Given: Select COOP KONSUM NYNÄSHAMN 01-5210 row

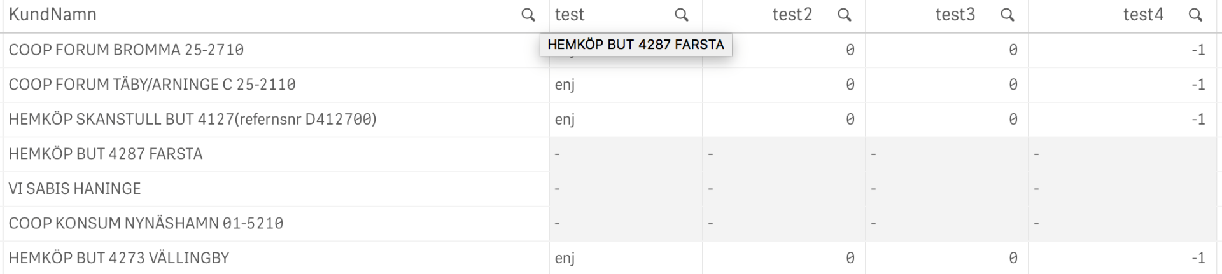Looking at the screenshot, I should (146, 223).
